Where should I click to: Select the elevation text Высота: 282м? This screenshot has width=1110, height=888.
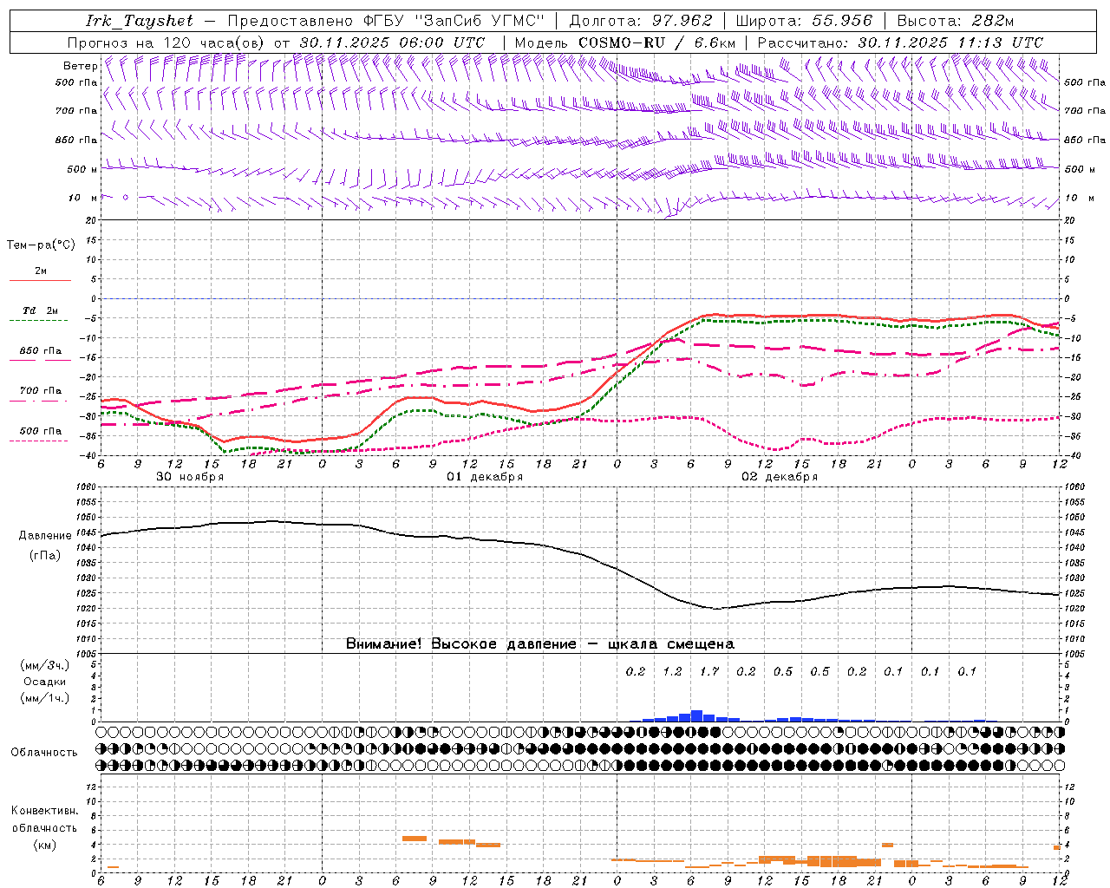(956, 21)
